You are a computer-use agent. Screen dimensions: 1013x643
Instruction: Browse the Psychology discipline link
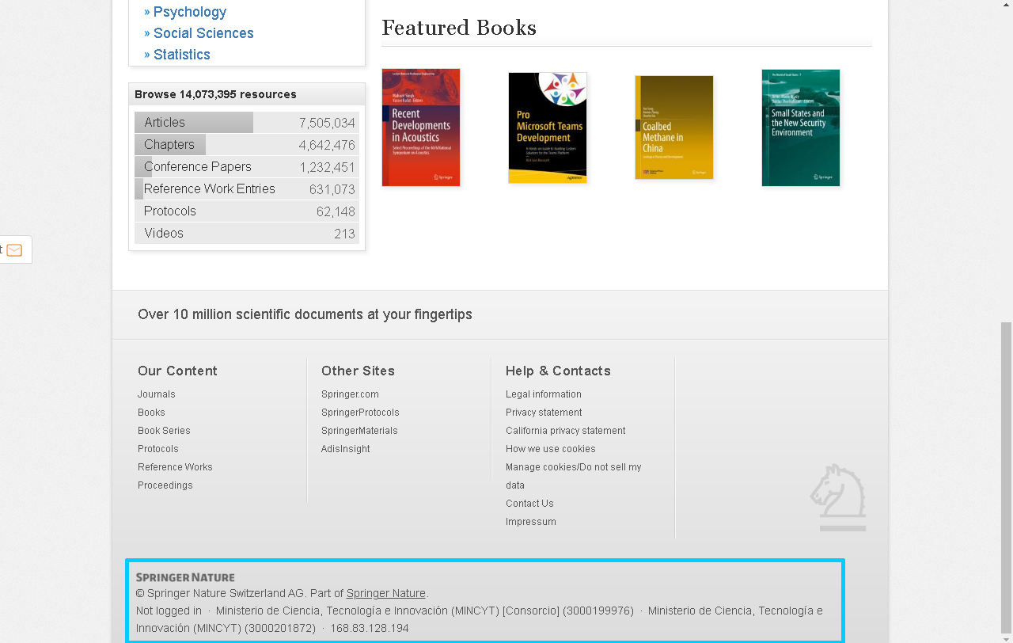coord(189,12)
